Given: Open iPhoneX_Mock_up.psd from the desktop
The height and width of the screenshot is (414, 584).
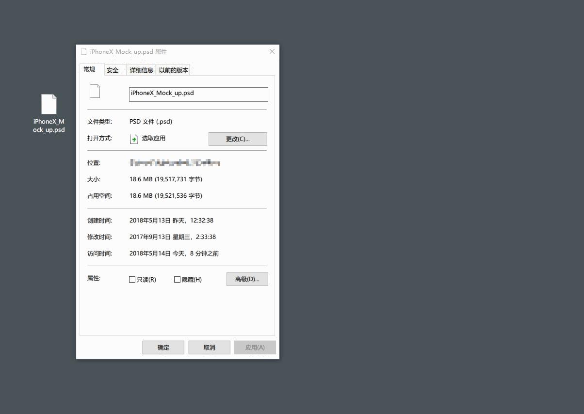Looking at the screenshot, I should 49,104.
